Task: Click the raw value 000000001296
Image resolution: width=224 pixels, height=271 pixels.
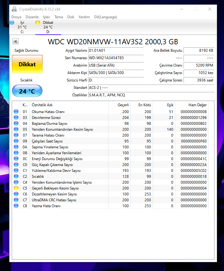Action: pyautogui.click(x=193, y=117)
